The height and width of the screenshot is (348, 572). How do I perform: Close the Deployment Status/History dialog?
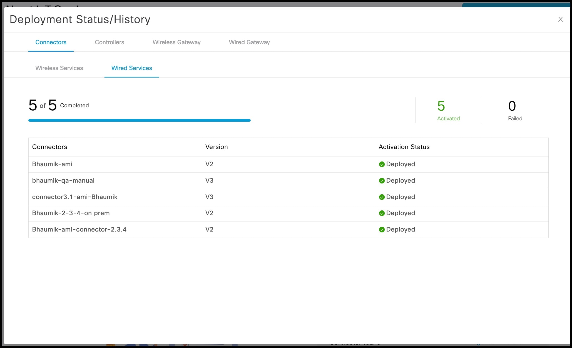click(560, 19)
